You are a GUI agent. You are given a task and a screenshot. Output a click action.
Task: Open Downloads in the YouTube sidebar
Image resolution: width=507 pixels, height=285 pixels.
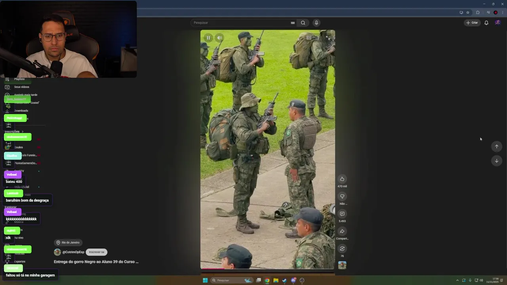tap(21, 110)
